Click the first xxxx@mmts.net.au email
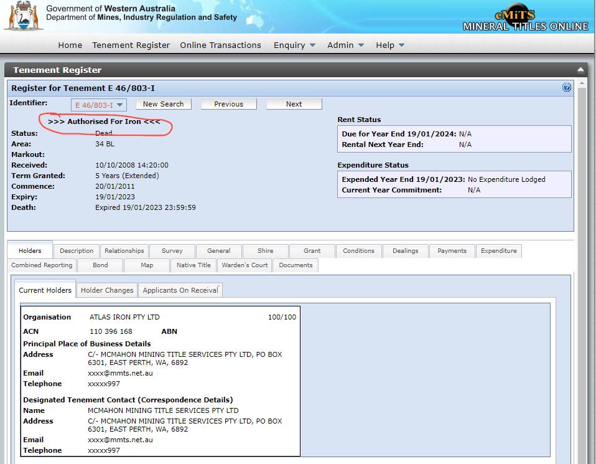Viewport: 596px width, 464px height. [x=120, y=373]
